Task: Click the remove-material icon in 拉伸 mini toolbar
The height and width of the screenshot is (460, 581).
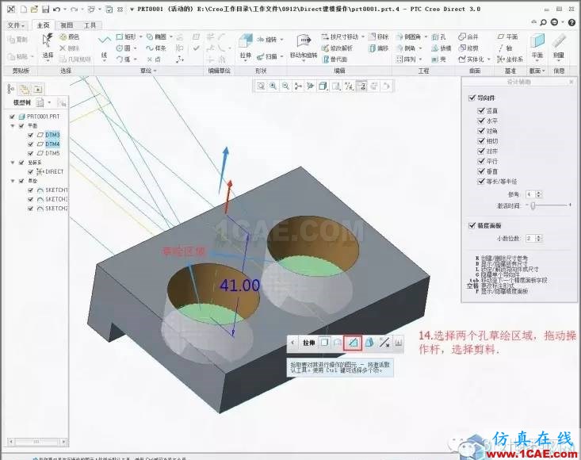Action: pos(353,343)
